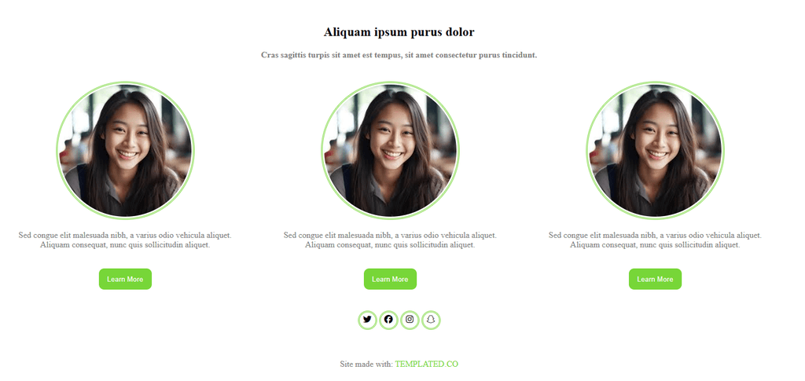This screenshot has height=381, width=805.
Task: Click the 'Aliquam ipsum purus dolor' heading
Action: coord(399,32)
